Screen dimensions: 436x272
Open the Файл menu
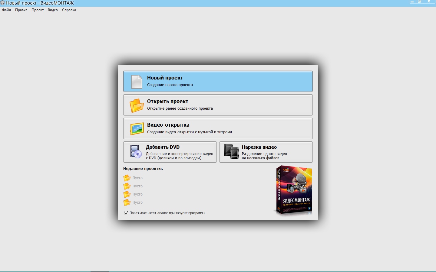[x=6, y=10]
